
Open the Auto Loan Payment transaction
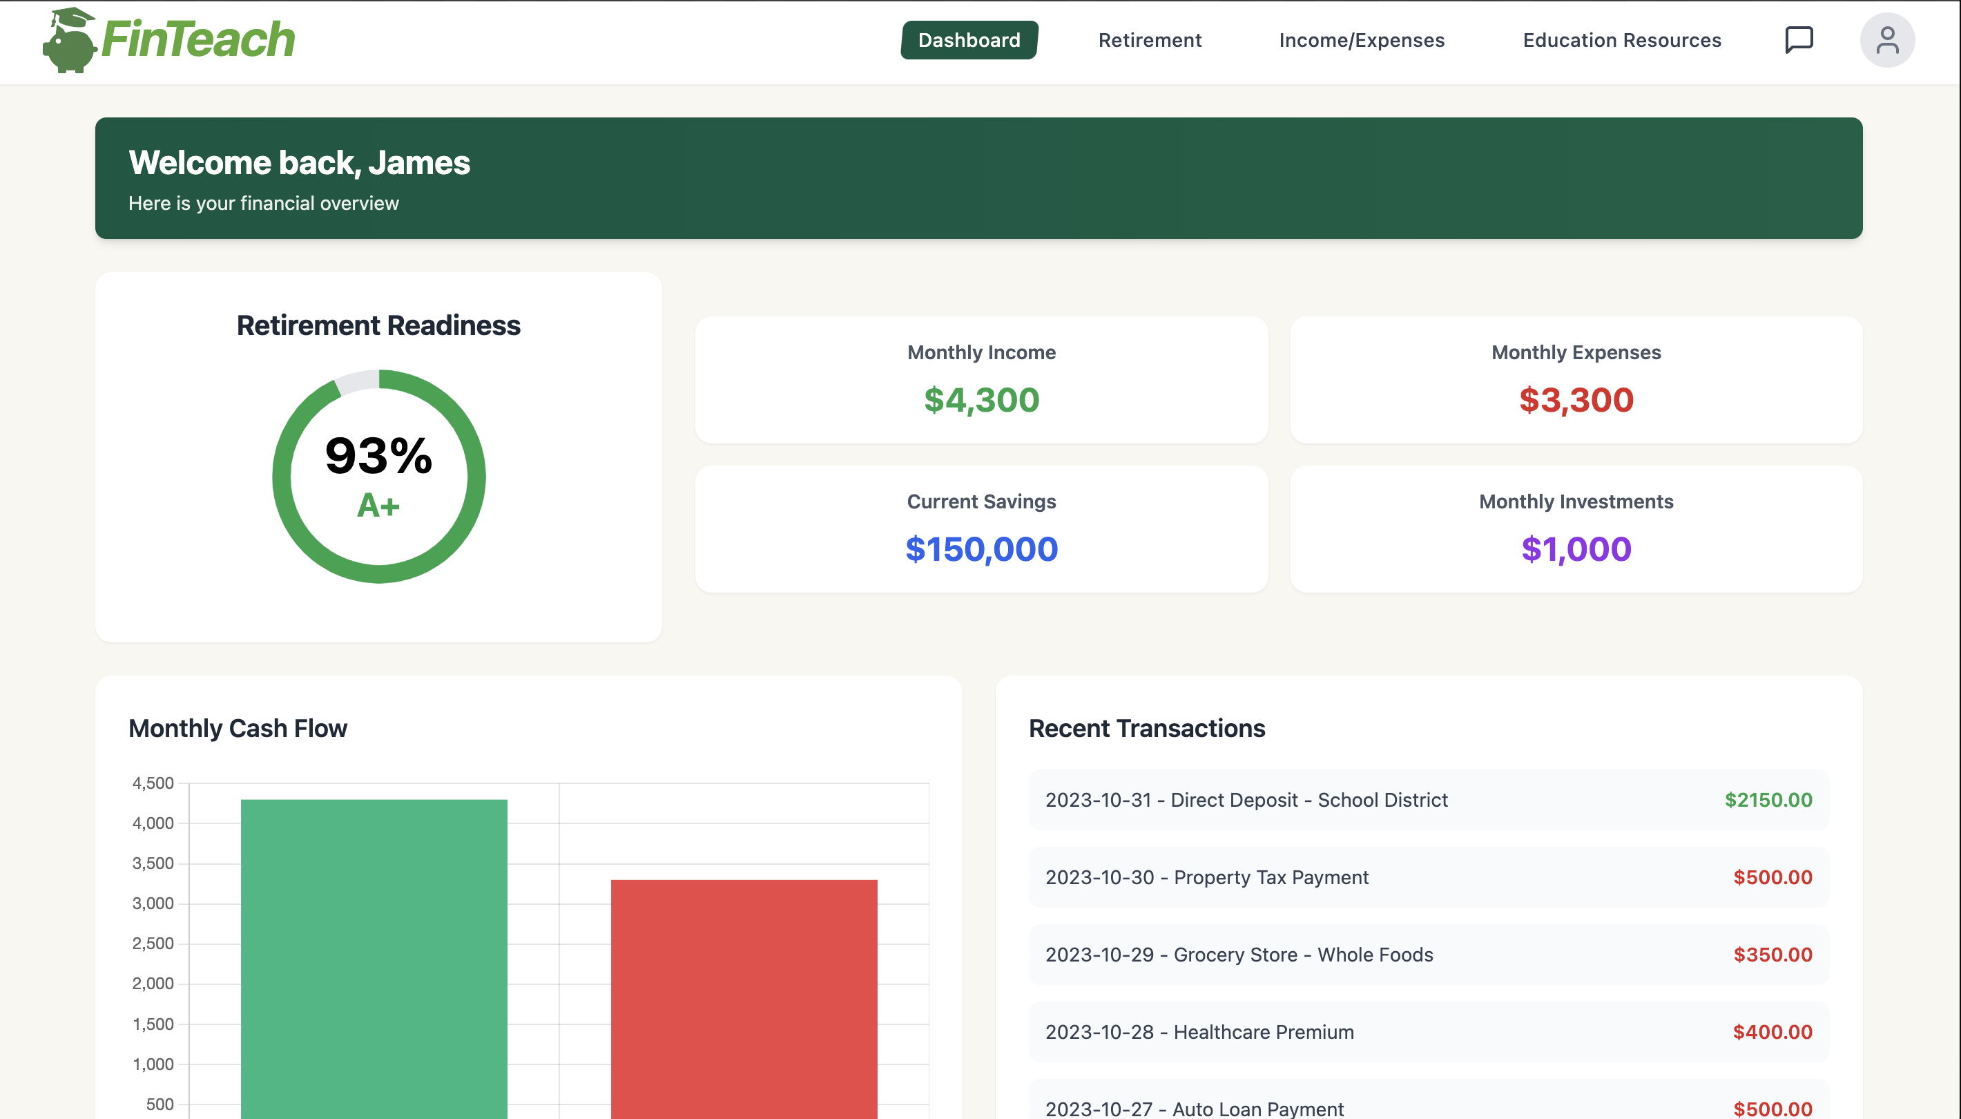1428,1105
